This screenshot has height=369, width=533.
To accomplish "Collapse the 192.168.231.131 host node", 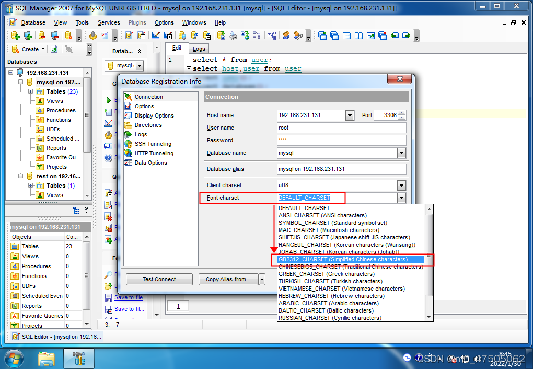I will click(x=10, y=73).
